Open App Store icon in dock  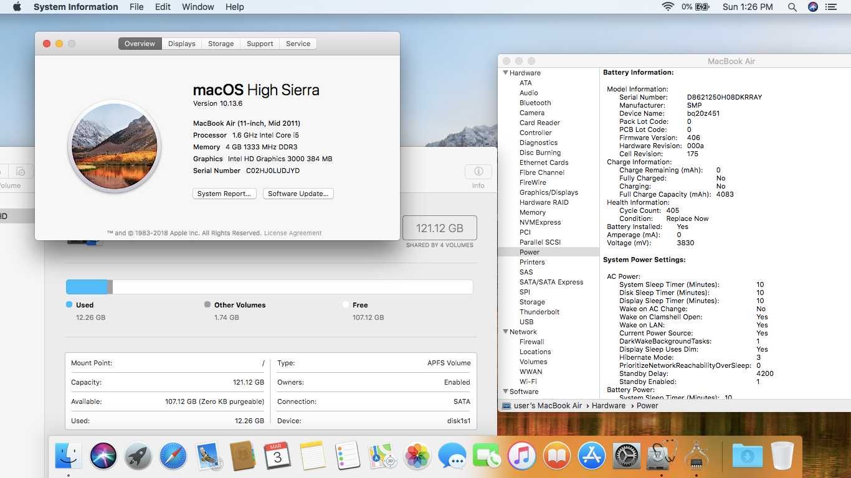(x=592, y=456)
